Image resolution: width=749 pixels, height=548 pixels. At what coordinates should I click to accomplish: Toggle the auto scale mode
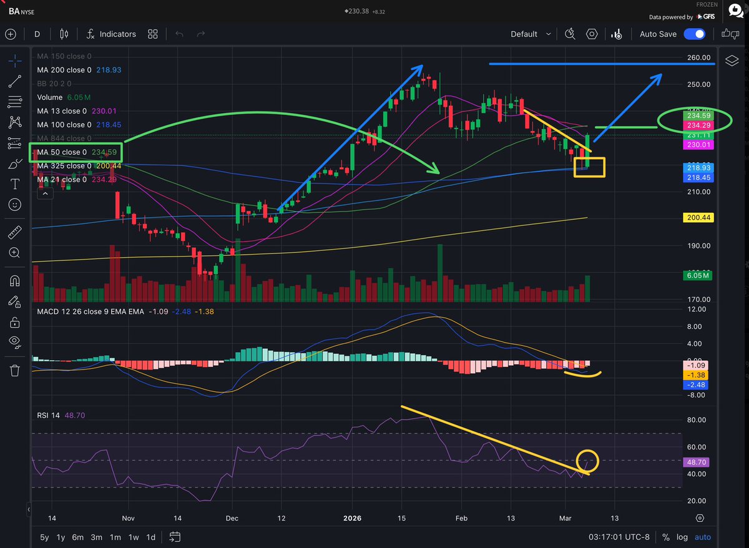[x=703, y=537]
